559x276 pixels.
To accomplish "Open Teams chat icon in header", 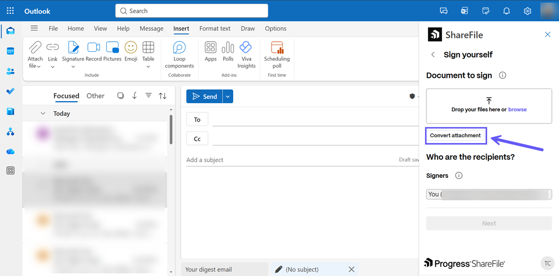I will click(x=444, y=11).
